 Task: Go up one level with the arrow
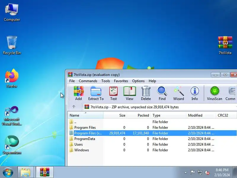(x=74, y=107)
